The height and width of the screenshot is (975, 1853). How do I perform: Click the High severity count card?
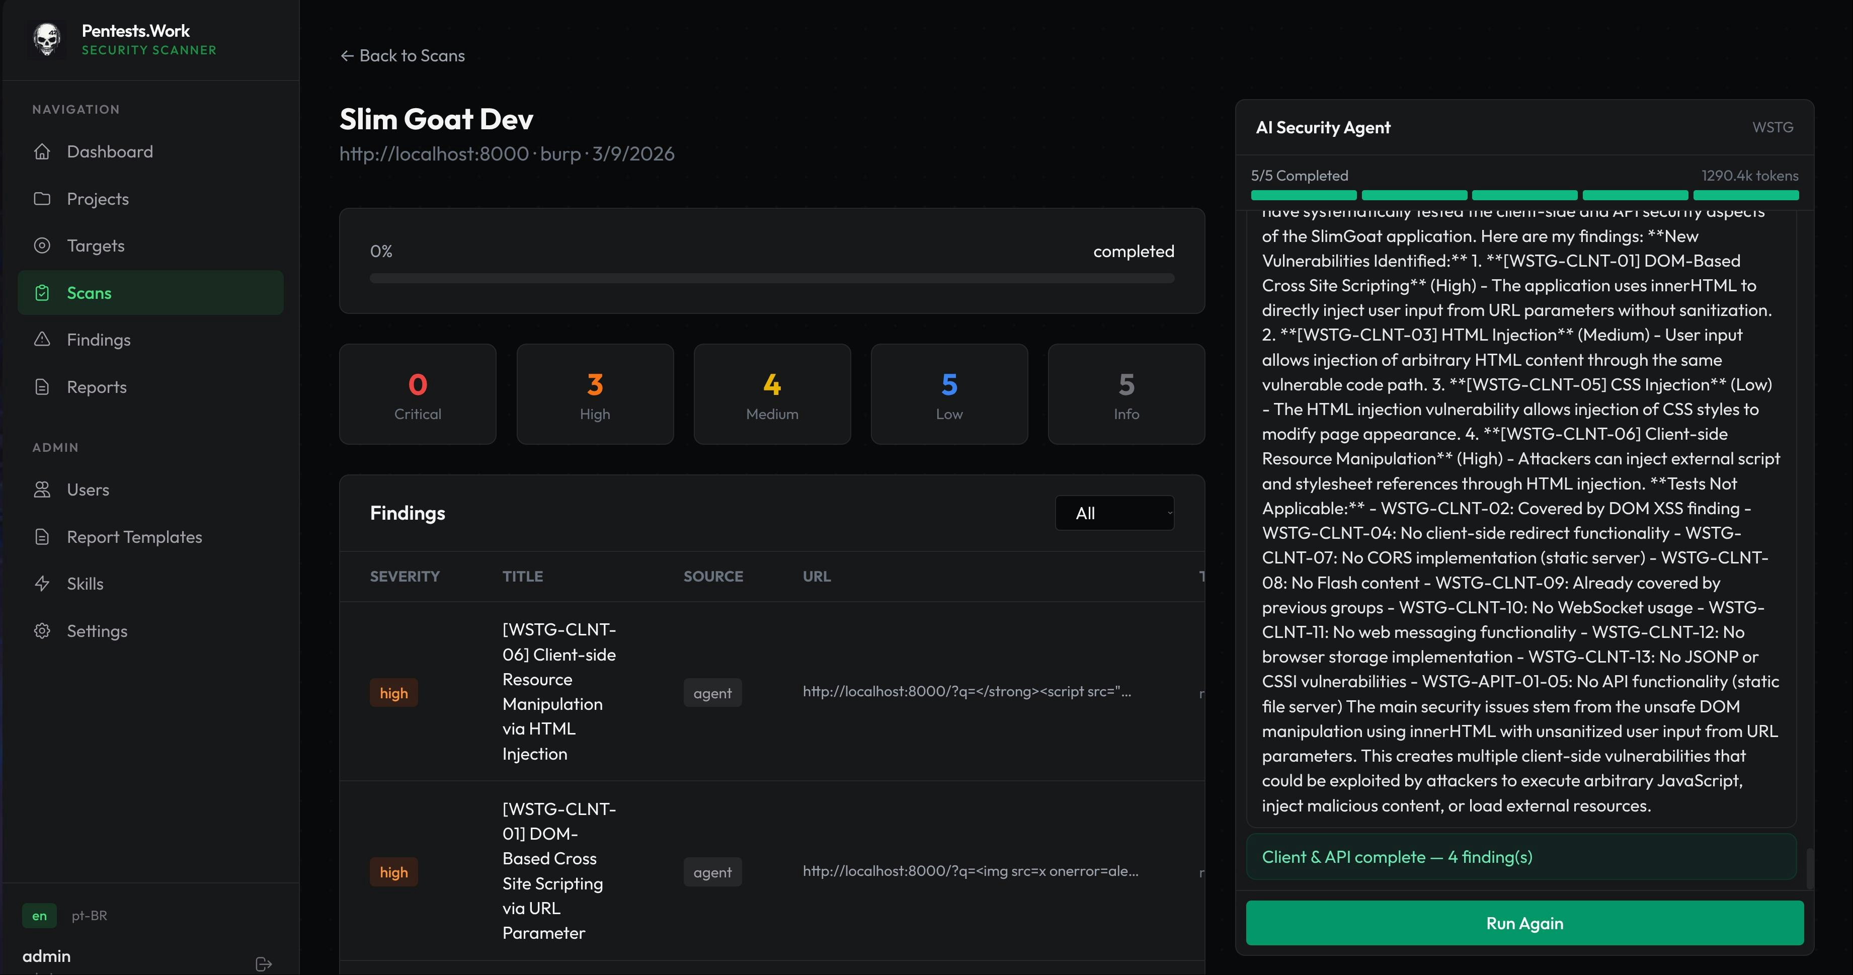point(595,394)
